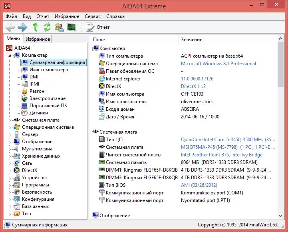The image size is (288, 232).
Task: Open the Intel Panther Point B75 chipset link
Action: (222, 155)
